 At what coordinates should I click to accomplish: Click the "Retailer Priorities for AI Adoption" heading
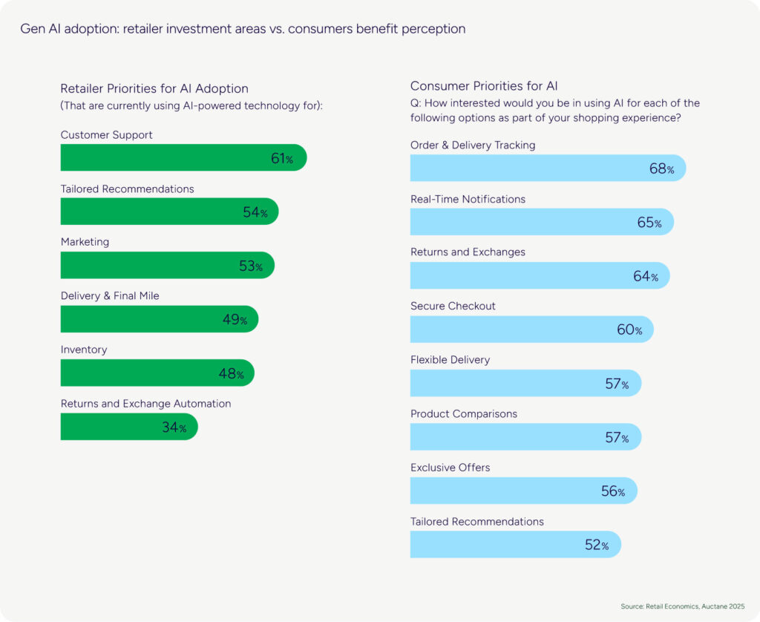click(154, 89)
